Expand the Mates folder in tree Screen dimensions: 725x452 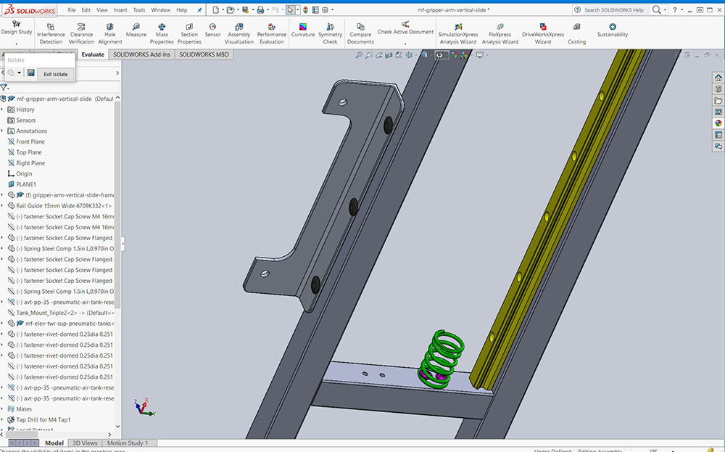(x=3, y=409)
